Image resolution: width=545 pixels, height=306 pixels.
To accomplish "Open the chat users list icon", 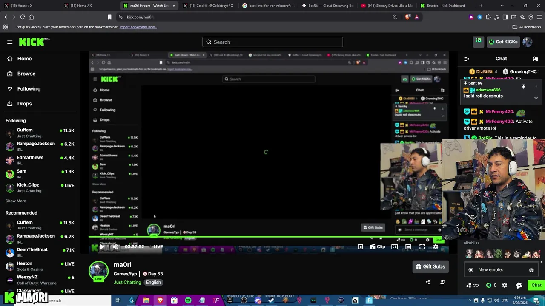I will point(536,59).
